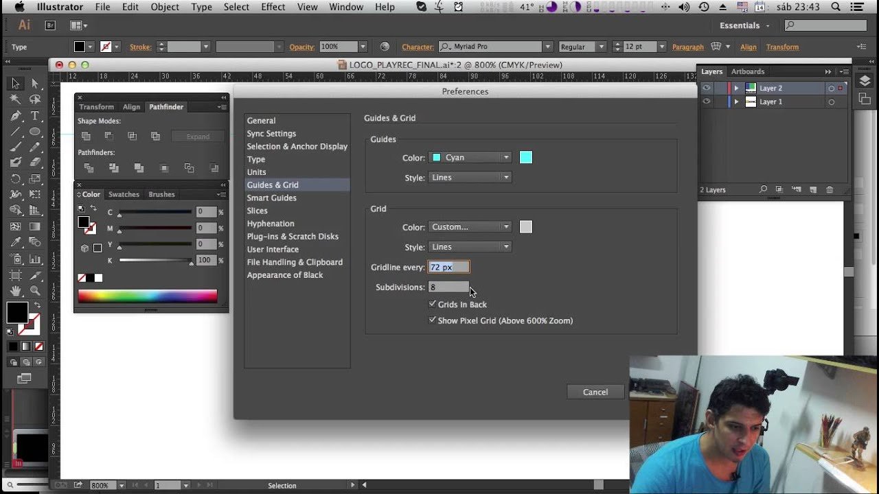
Task: Select the Zoom tool
Action: pos(34,290)
